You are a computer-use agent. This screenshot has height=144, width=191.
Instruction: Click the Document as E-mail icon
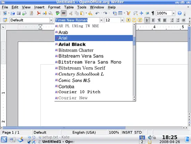[24, 13]
